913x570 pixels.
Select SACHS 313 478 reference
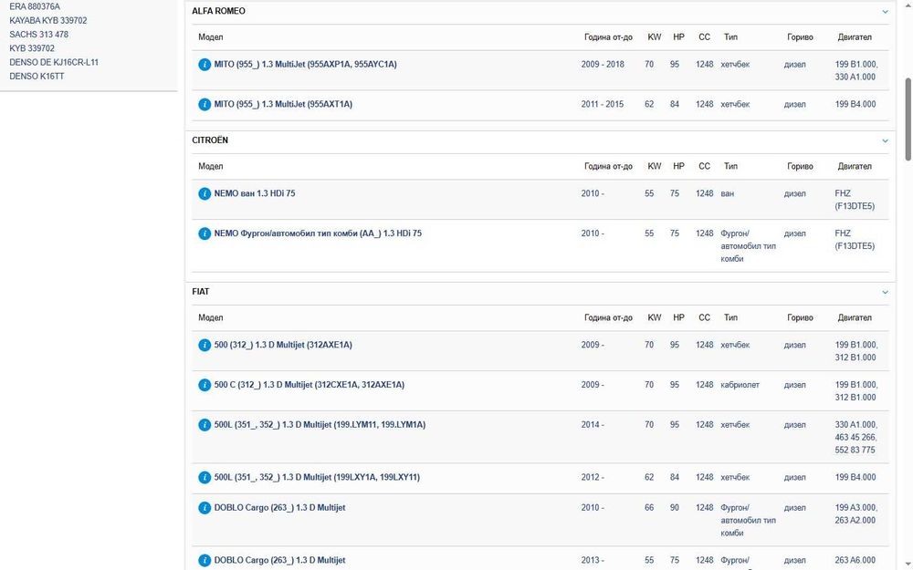[39, 35]
